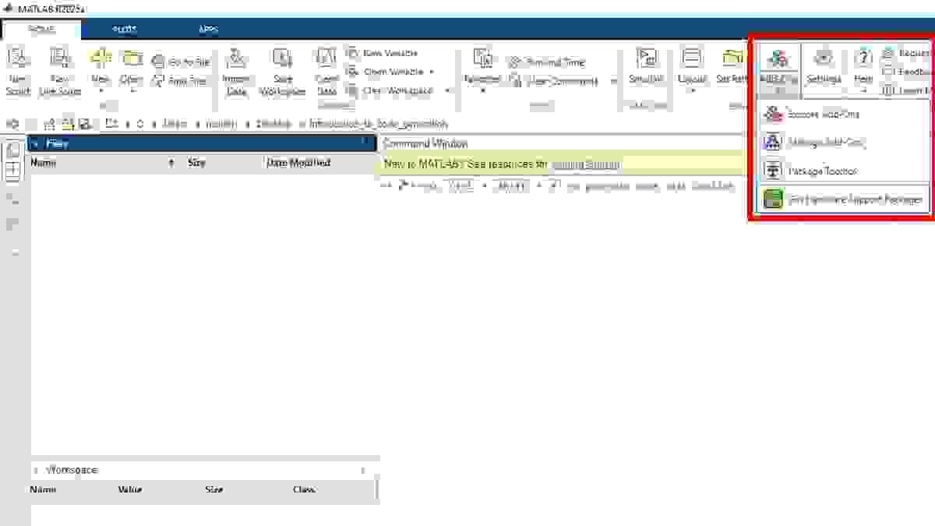
Task: Collapse the Files panel
Action: click(36, 143)
